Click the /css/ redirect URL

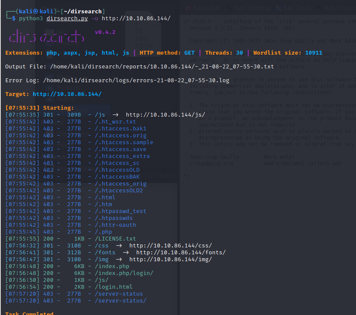pos(170,246)
